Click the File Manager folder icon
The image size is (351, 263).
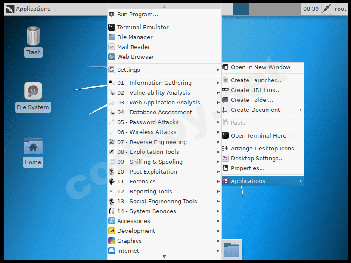point(112,37)
